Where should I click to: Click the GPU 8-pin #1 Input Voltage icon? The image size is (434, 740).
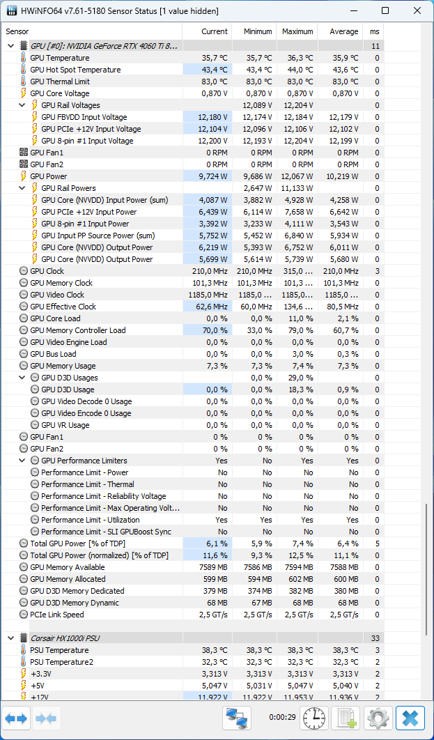coord(35,141)
